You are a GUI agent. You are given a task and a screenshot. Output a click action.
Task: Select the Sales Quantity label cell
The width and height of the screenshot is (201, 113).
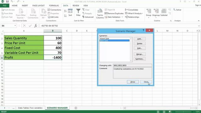coord(24,38)
